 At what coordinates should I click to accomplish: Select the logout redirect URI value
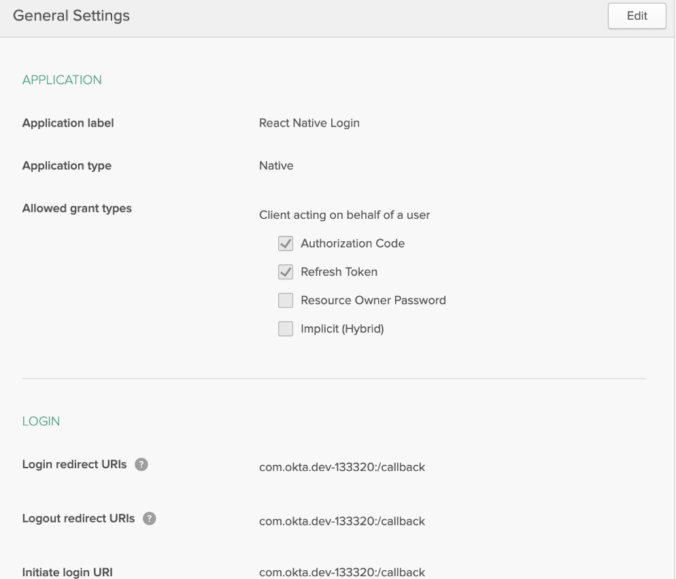click(x=342, y=521)
